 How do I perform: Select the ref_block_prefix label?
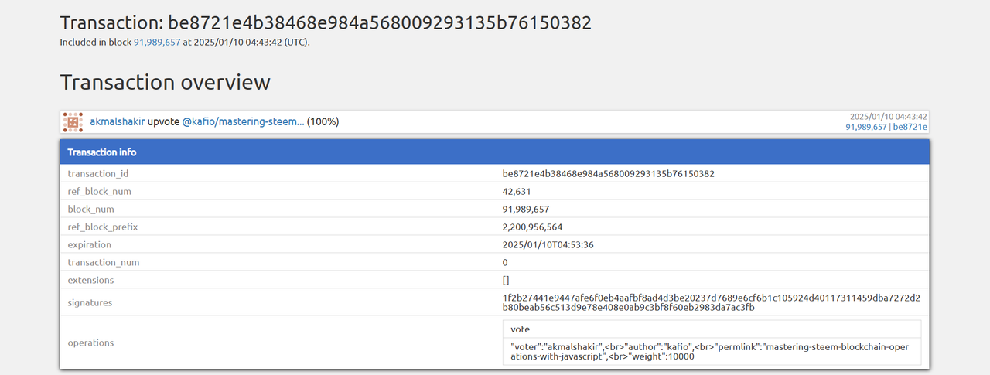click(x=103, y=227)
